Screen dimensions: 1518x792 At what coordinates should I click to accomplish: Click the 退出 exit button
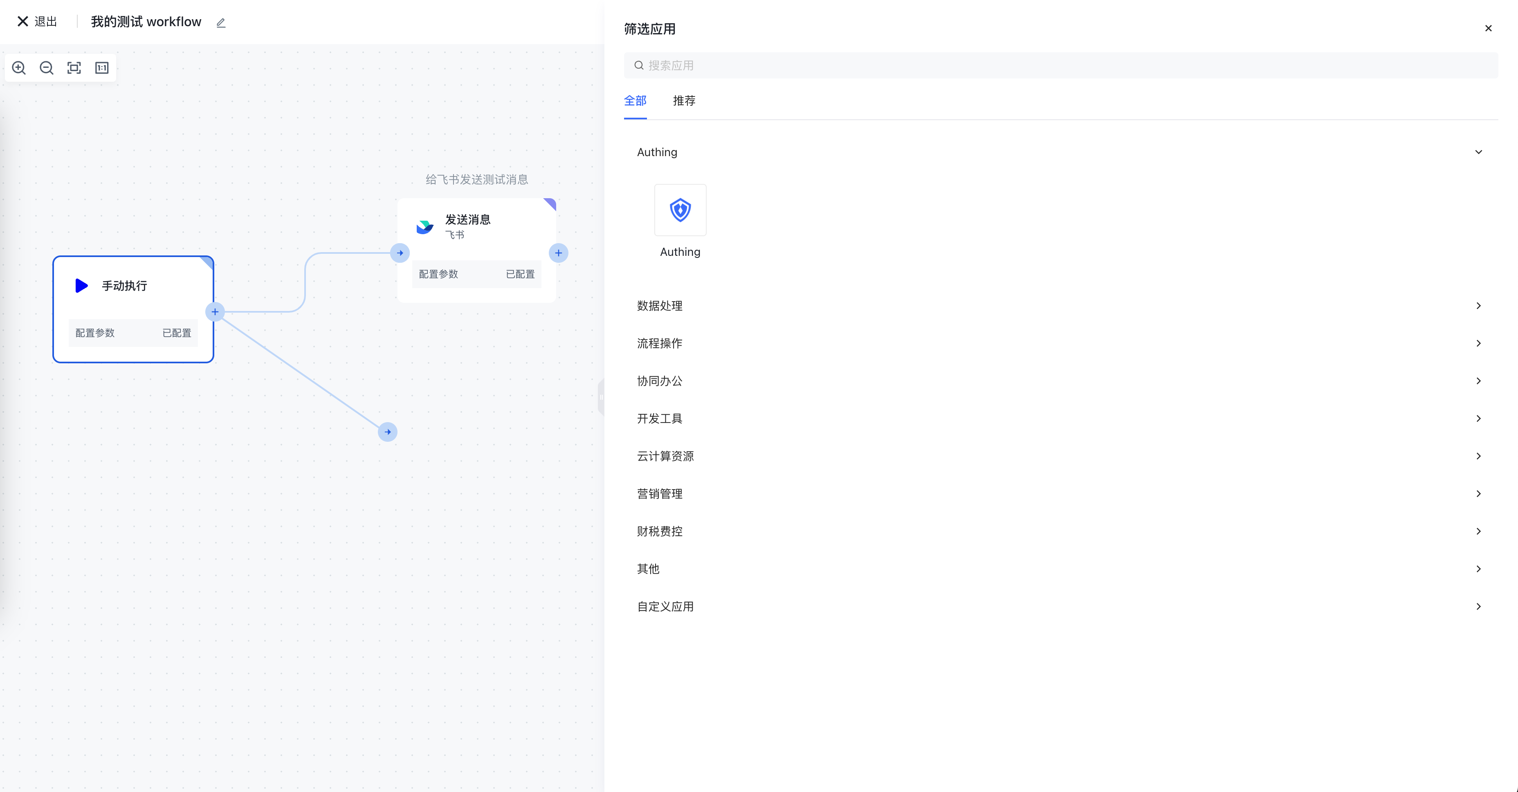pyautogui.click(x=38, y=22)
